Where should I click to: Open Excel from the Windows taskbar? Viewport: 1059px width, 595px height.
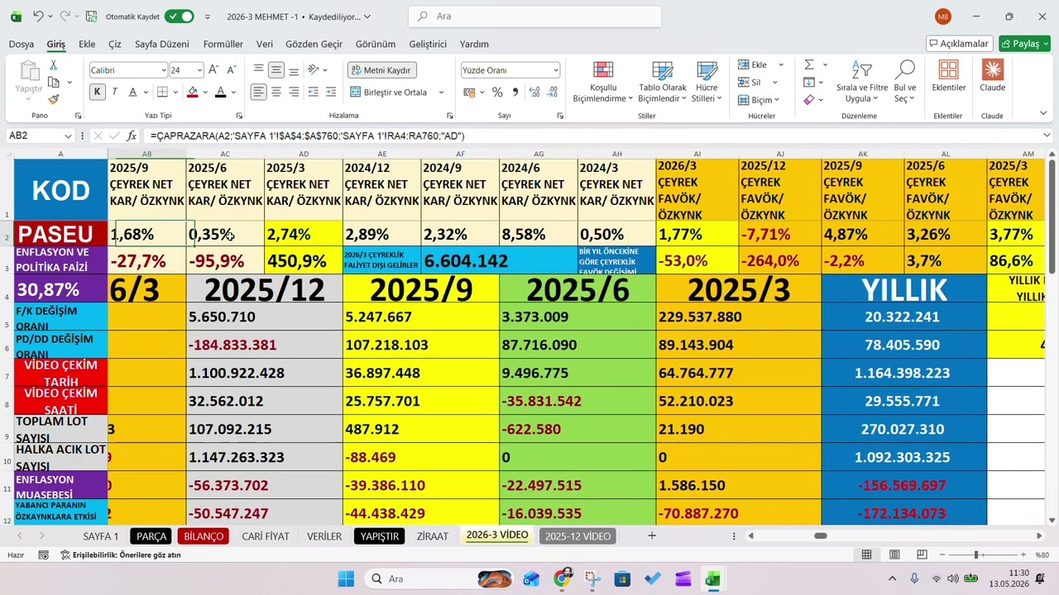[x=712, y=578]
